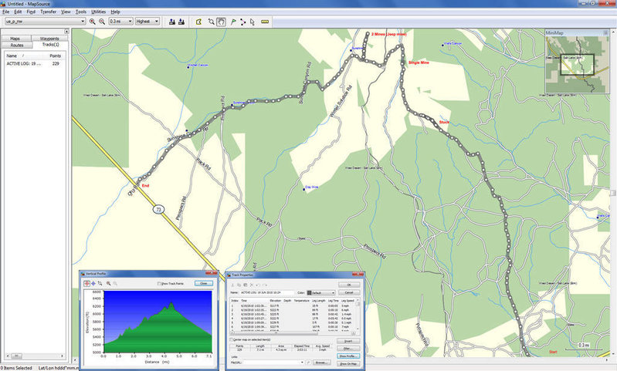Open the File menu
Screen dimensions: 617x371
[6, 12]
